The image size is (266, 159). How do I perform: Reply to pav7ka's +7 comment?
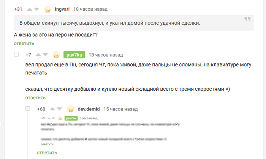[35, 98]
